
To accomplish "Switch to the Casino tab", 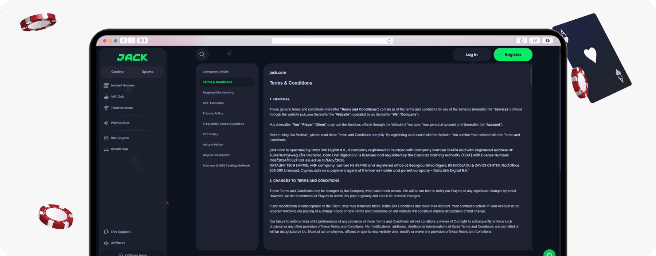I will pos(117,72).
